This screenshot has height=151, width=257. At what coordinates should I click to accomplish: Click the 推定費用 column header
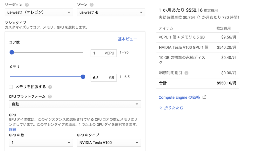point(224,28)
